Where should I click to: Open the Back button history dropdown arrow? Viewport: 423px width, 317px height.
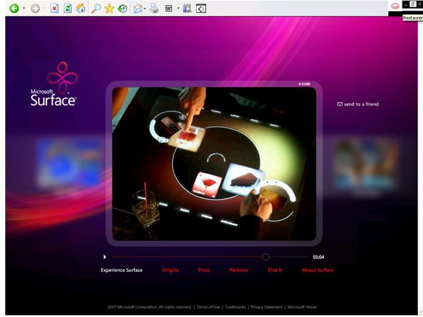23,8
